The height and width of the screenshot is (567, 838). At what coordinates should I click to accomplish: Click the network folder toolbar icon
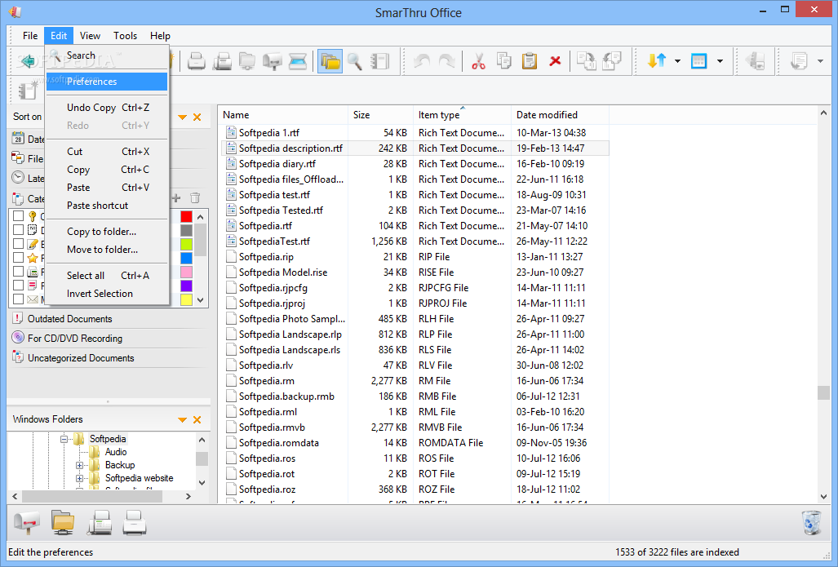point(247,61)
